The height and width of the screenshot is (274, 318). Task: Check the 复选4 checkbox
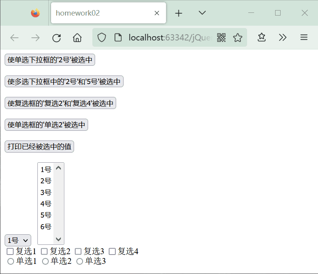112,251
